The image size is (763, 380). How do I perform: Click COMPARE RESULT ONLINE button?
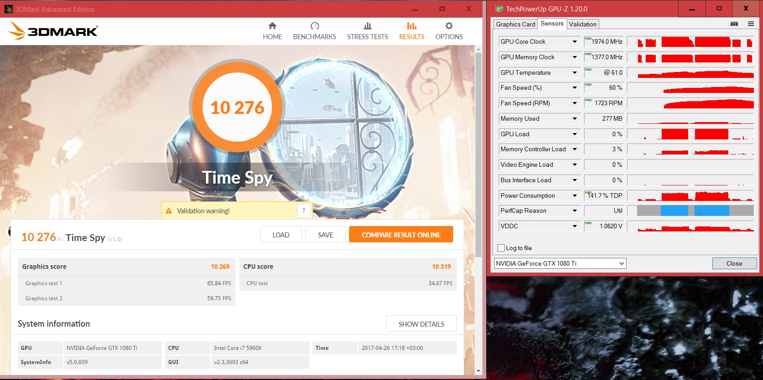401,235
